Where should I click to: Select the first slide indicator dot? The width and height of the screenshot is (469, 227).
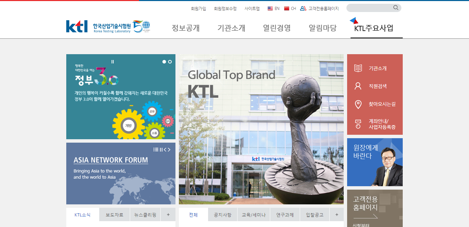[x=164, y=62]
